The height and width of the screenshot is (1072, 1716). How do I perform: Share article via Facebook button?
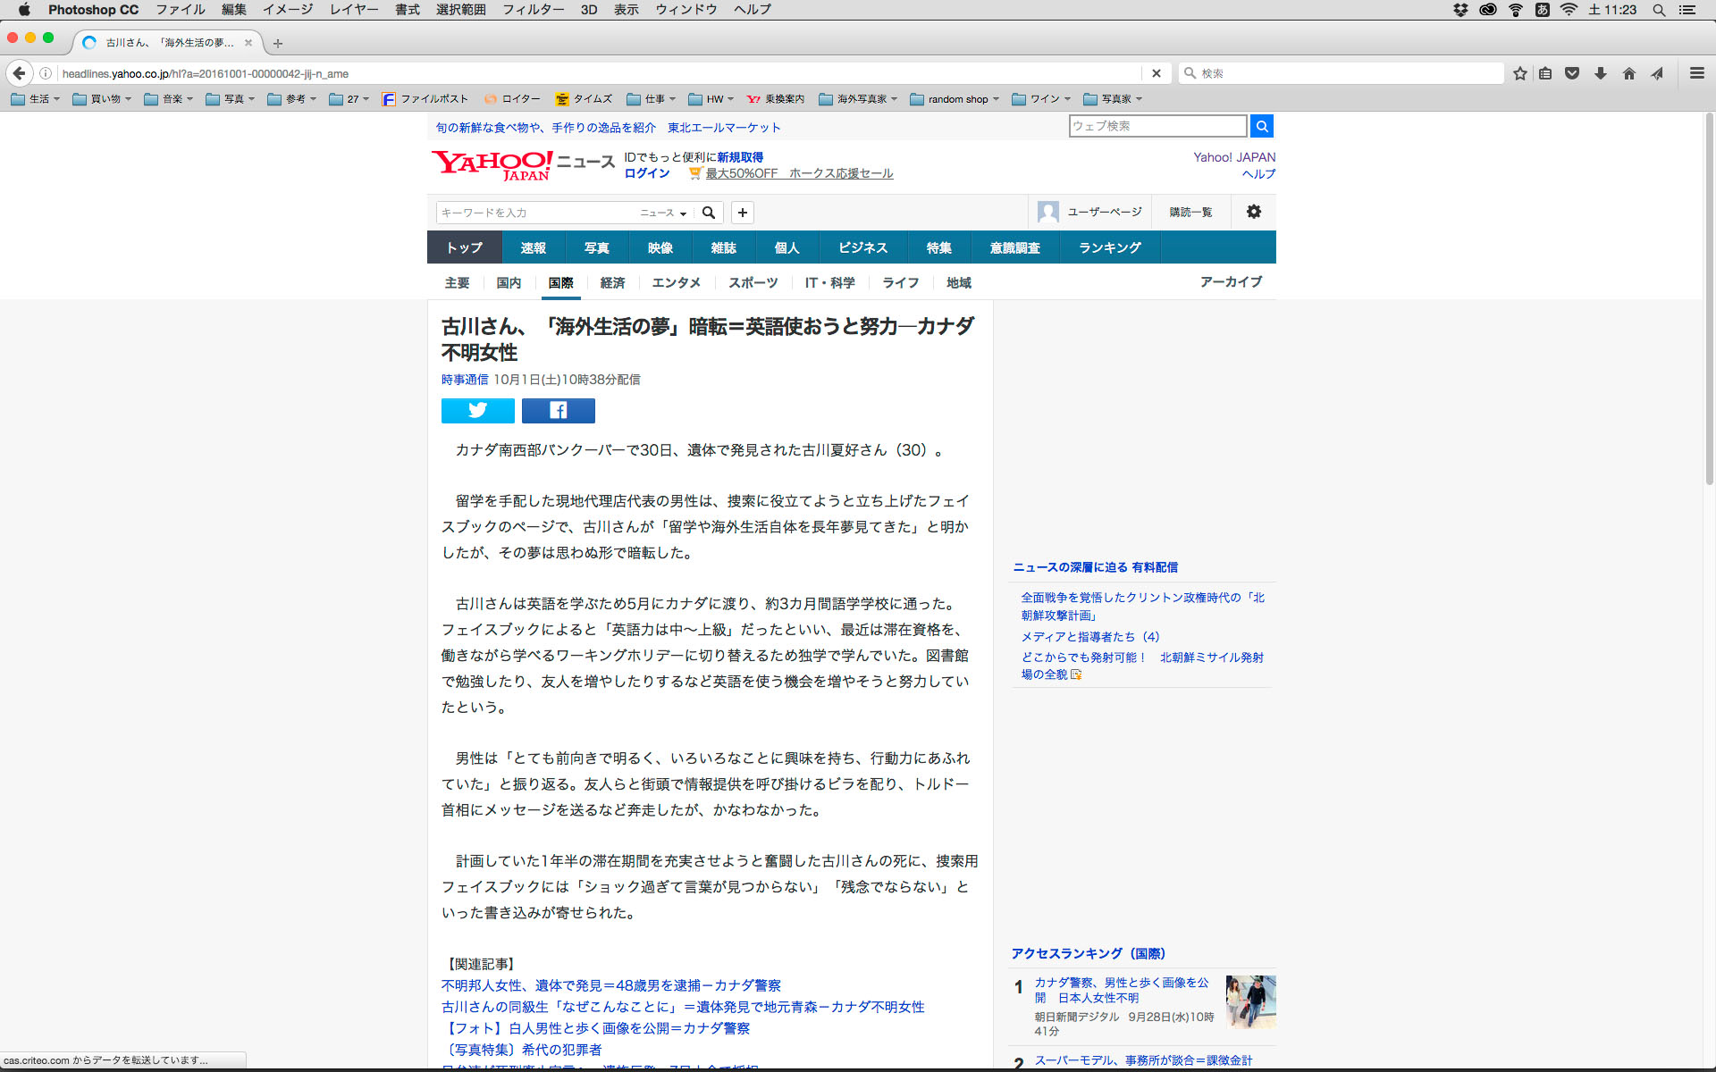[x=558, y=410]
